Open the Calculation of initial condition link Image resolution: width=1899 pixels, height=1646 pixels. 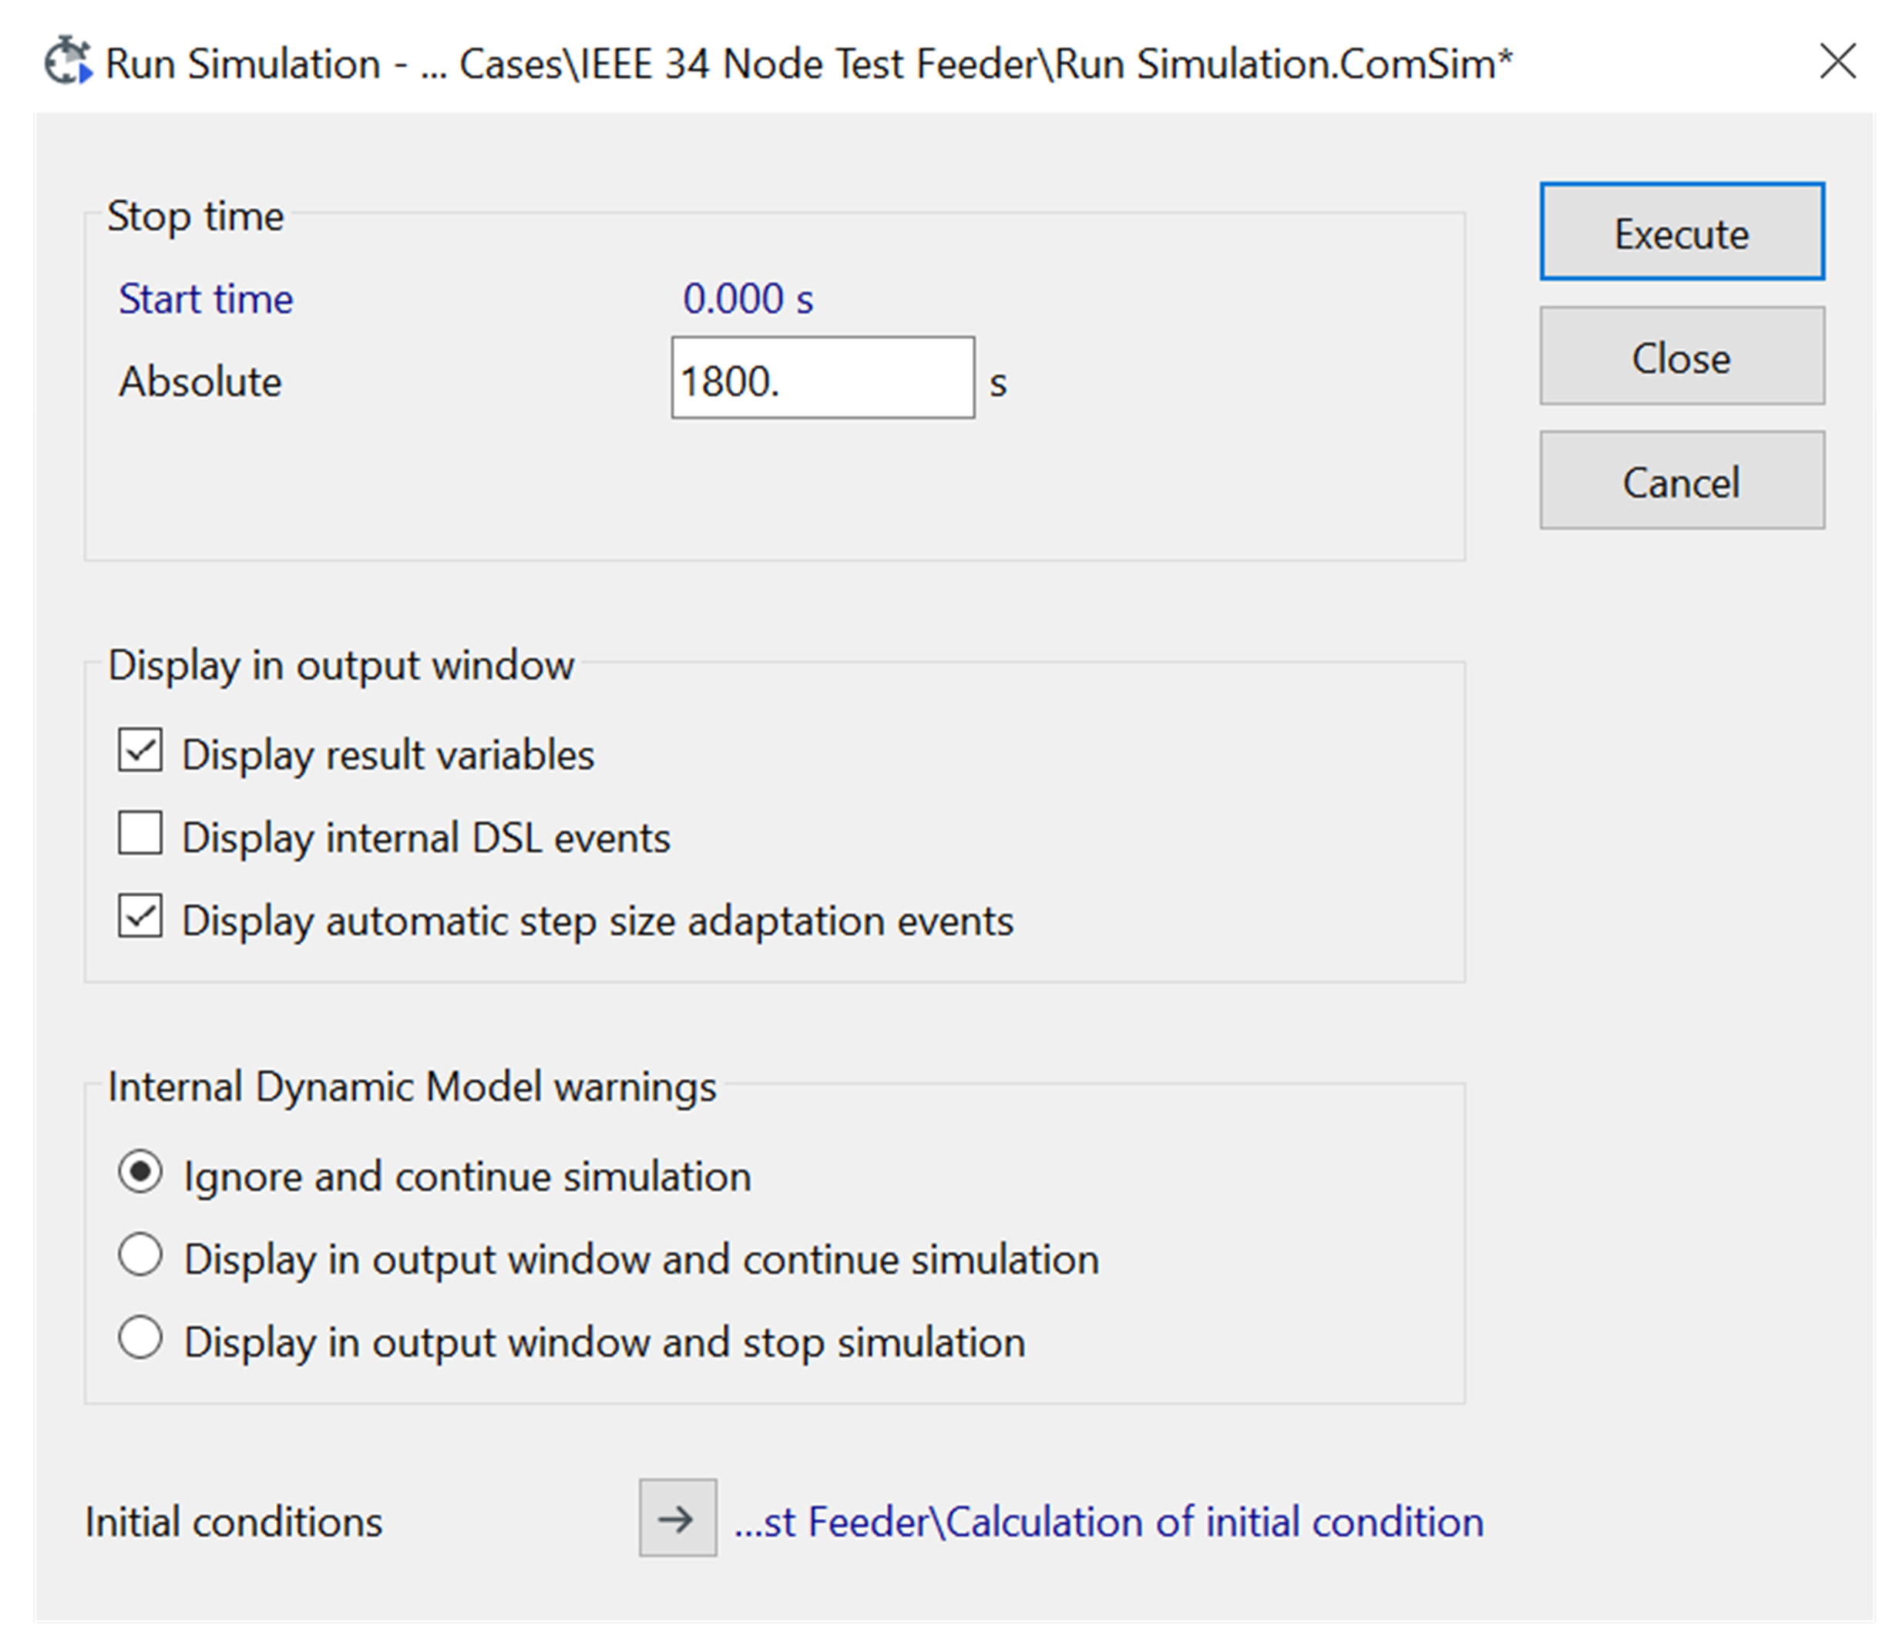point(1108,1522)
